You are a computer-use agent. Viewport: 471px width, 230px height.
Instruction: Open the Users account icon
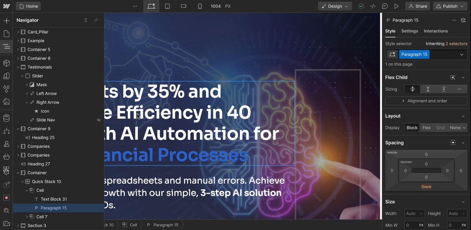[6, 144]
